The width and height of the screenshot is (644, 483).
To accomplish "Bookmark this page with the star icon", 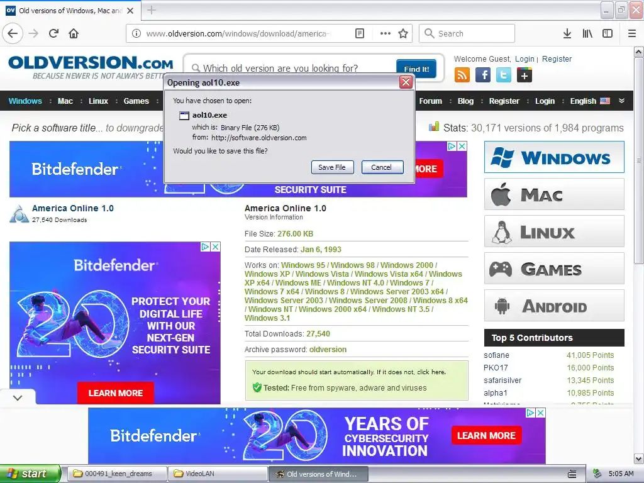I will click(x=403, y=33).
